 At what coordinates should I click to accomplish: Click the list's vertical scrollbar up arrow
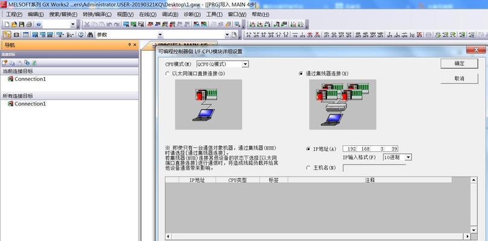[474, 180]
